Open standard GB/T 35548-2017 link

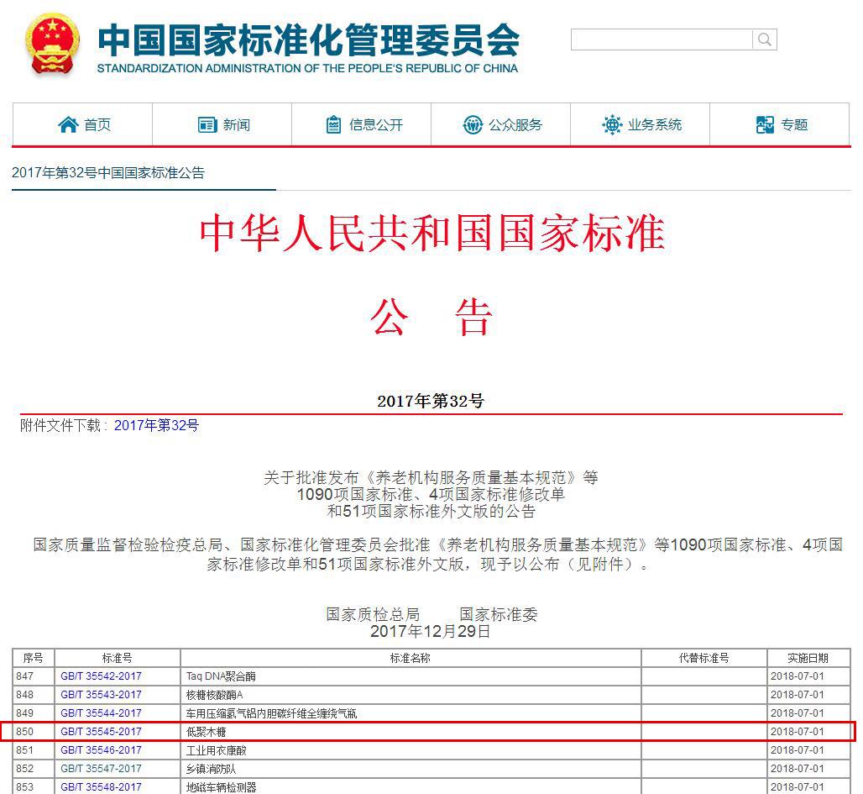tap(102, 787)
